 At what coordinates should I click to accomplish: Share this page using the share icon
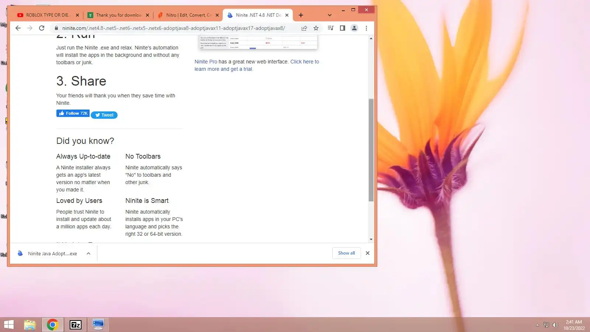coord(304,28)
